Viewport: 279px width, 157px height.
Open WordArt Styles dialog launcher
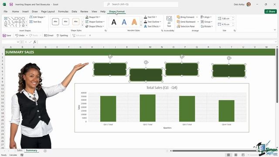(x=162, y=31)
